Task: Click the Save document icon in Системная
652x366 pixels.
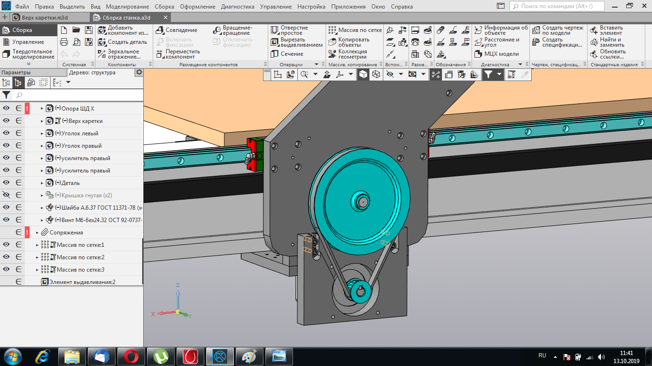Action: click(x=88, y=30)
